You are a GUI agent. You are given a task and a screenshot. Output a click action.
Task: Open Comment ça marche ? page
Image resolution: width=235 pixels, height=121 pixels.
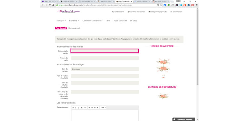[92, 20]
